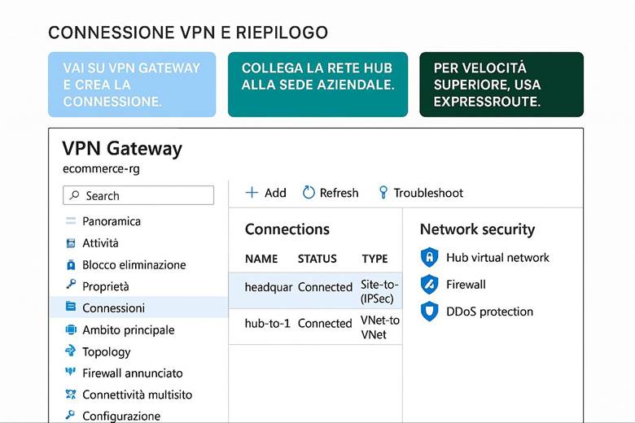Click the Panoramica icon in sidebar
The height and width of the screenshot is (423, 635).
[70, 221]
